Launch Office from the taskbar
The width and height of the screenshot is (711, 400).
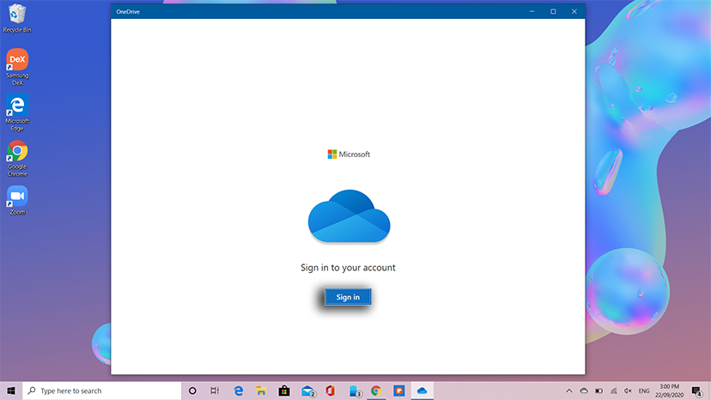pos(330,391)
